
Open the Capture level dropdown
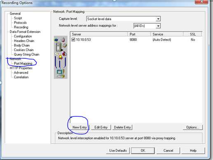pos(158,19)
